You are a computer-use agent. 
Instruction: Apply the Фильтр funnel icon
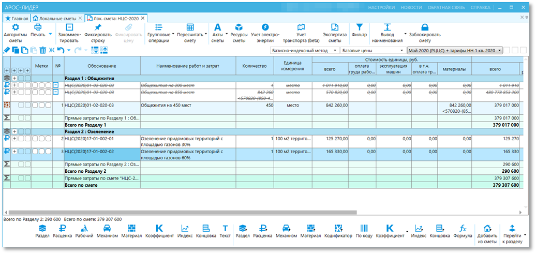pos(359,28)
